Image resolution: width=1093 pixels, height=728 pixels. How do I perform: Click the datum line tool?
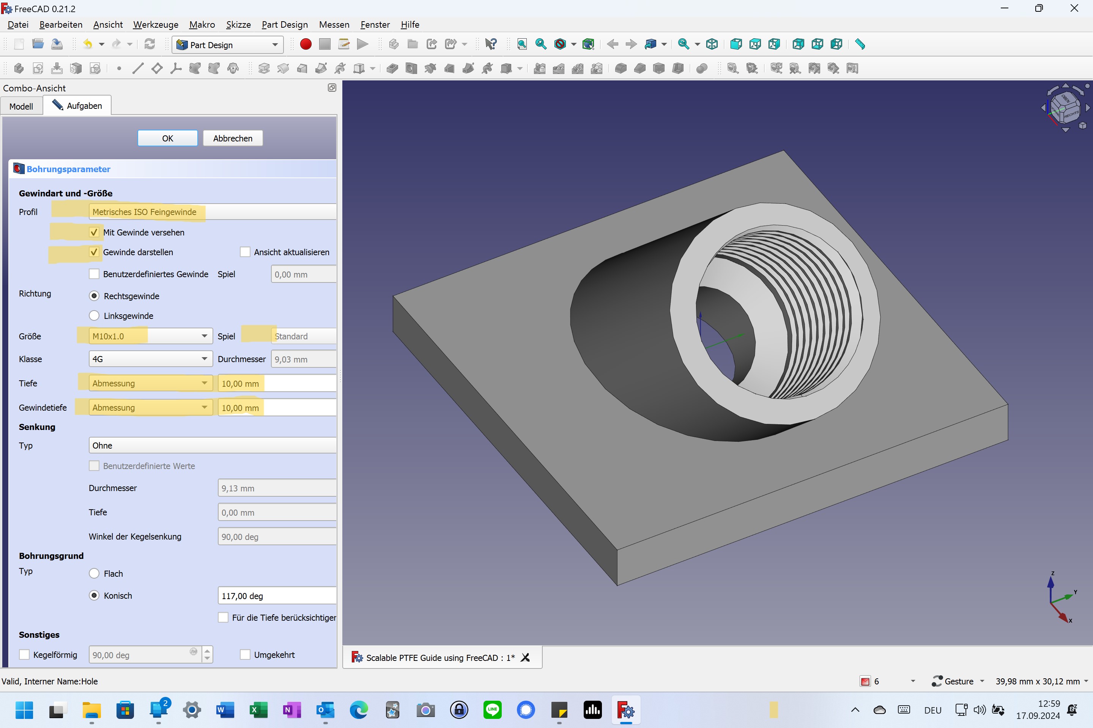point(138,68)
